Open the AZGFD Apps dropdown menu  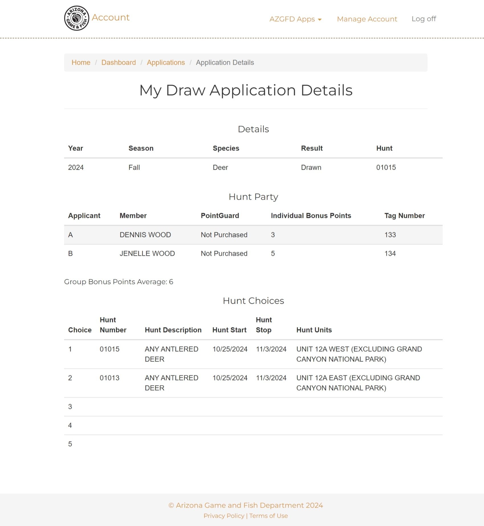tap(295, 19)
